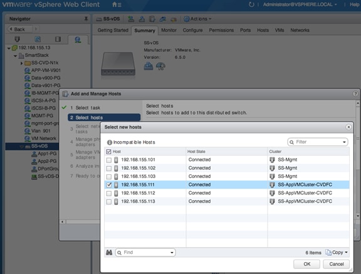Select iSCSI-A-PG in the navigator tree
361x274 pixels.
43,100
